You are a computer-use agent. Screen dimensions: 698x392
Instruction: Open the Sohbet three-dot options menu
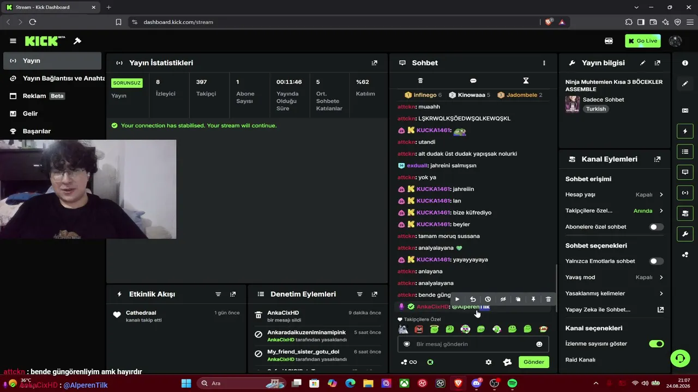click(544, 63)
